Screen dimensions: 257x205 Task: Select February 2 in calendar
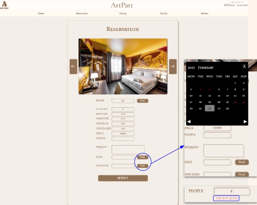(x=244, y=83)
